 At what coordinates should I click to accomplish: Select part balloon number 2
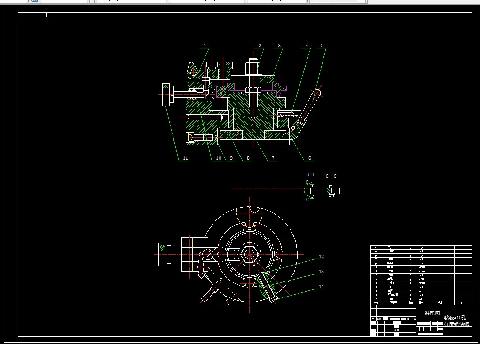point(260,45)
